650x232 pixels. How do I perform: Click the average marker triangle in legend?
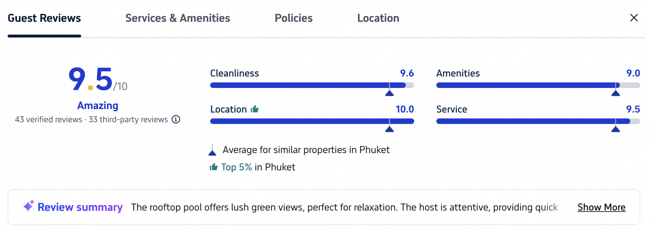[212, 150]
